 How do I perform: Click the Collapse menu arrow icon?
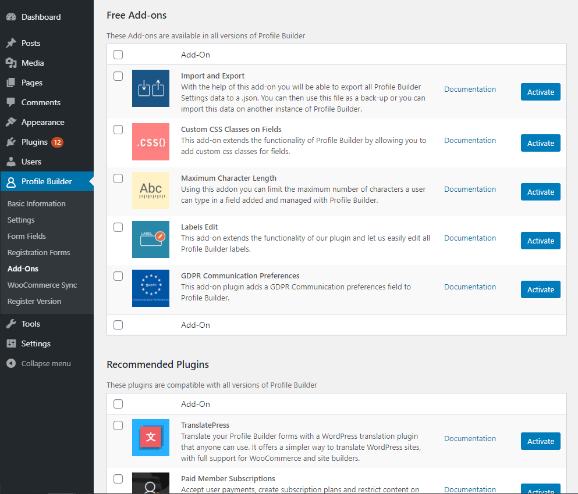coord(11,363)
